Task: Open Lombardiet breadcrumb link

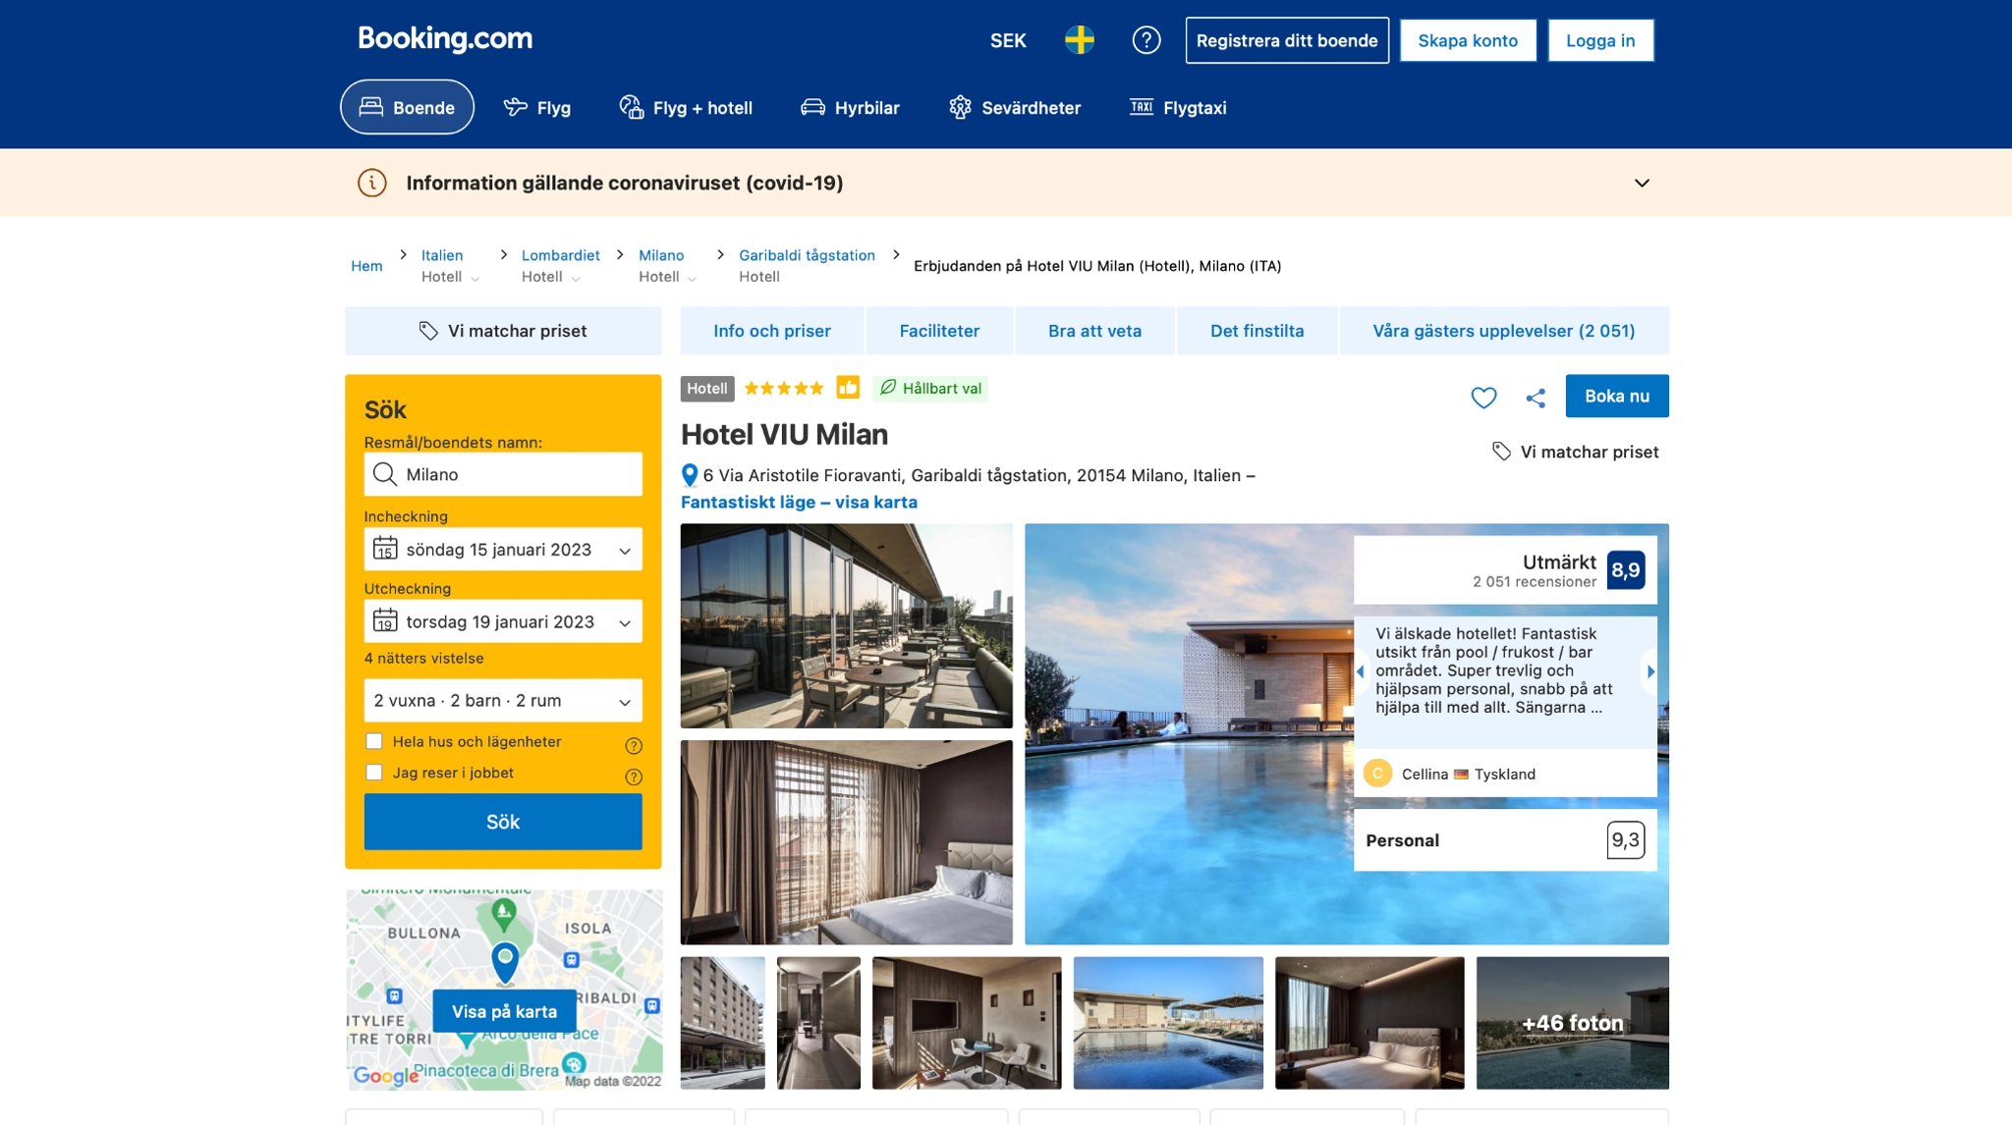Action: pos(560,255)
